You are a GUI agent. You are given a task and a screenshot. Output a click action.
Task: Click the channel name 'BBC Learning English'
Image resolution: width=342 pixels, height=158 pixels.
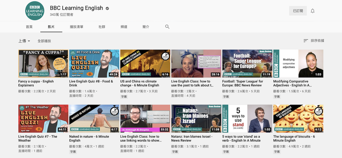(76, 8)
